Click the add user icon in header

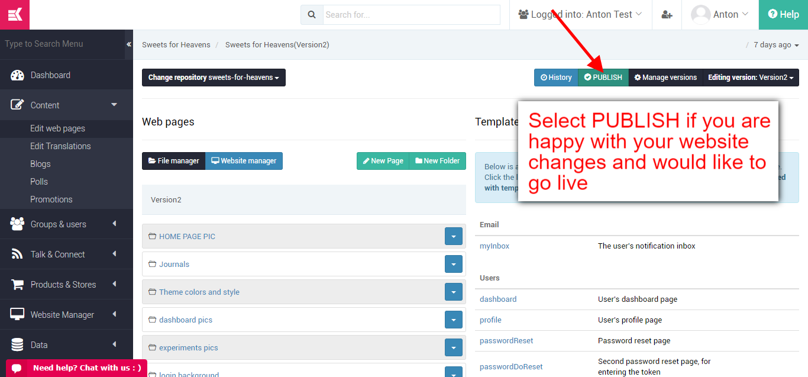[x=667, y=15]
